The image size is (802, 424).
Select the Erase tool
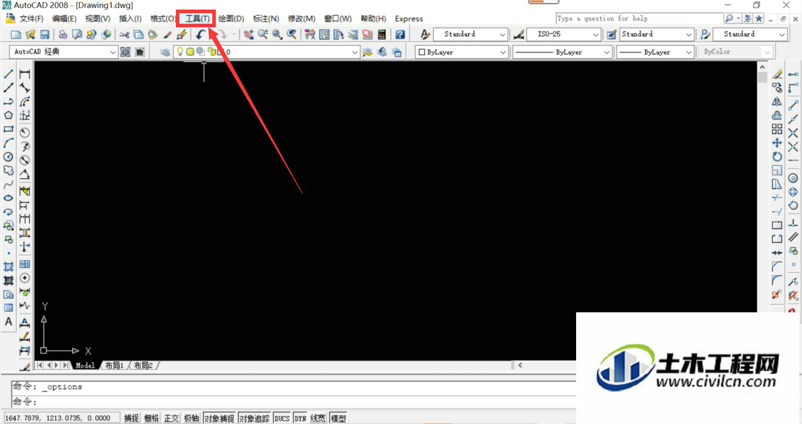tap(777, 74)
